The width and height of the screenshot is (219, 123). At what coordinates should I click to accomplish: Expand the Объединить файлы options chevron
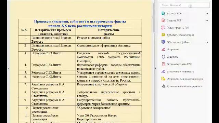tap(207, 42)
